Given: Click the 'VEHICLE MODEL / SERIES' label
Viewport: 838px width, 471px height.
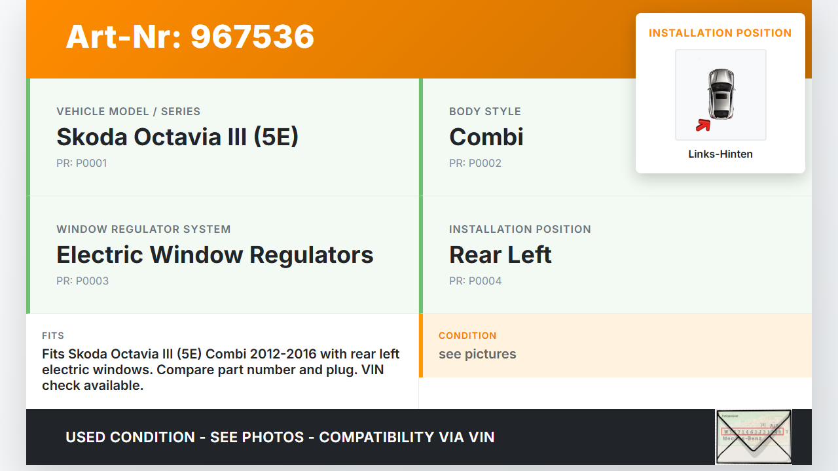Looking at the screenshot, I should point(128,112).
